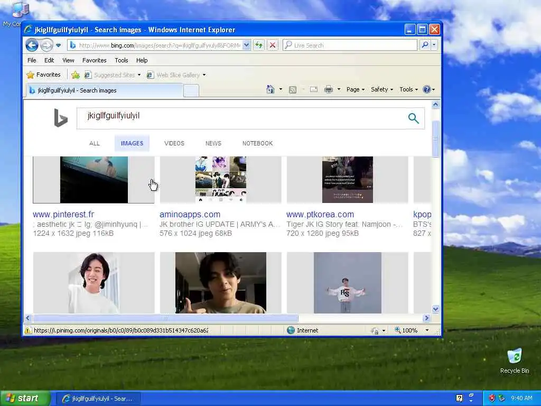Click the Read Mail icon
541x406 pixels.
314,89
